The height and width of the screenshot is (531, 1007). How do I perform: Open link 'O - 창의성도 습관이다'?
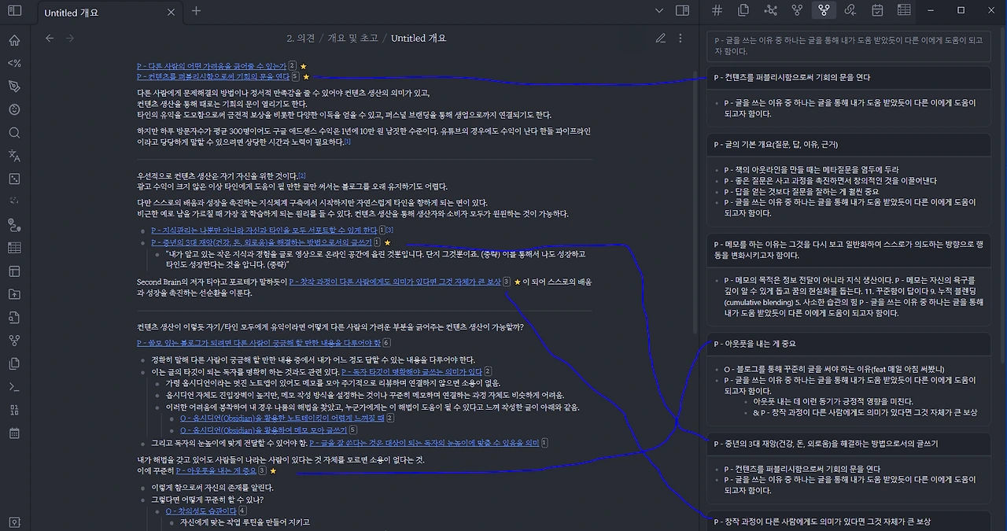tap(201, 511)
